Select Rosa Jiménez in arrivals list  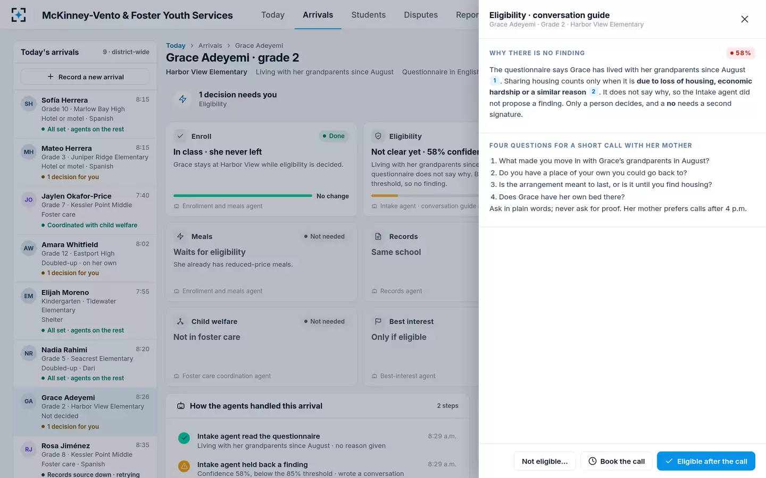point(85,458)
